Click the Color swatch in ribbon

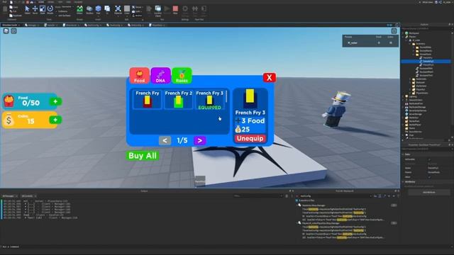click(127, 9)
